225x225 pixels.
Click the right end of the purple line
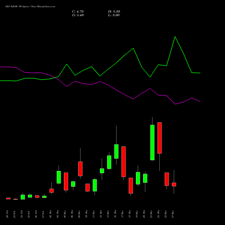[200, 101]
